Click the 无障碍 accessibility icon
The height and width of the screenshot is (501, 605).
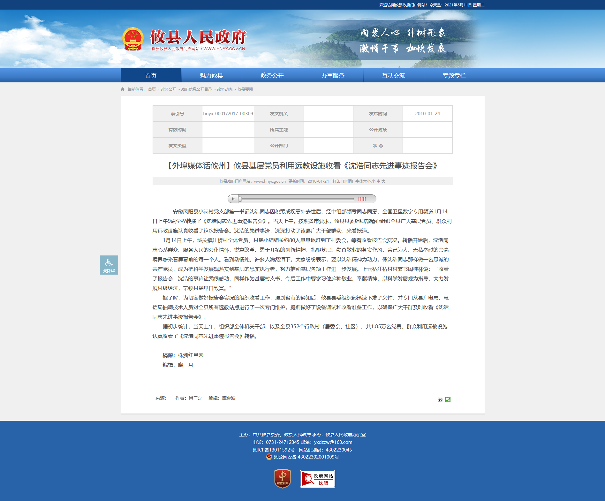tap(109, 265)
